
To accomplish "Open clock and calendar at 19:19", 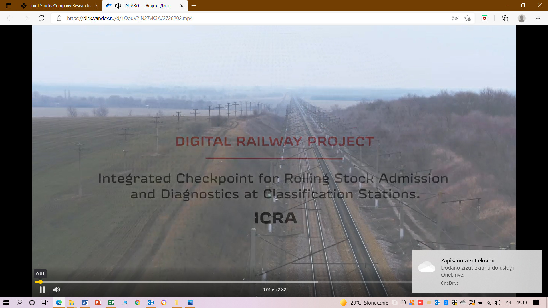I will pyautogui.click(x=522, y=303).
